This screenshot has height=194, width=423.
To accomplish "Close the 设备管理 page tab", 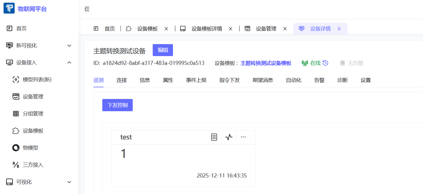I will tap(285, 29).
